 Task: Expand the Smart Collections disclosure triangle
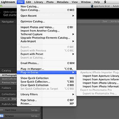coord(4,99)
